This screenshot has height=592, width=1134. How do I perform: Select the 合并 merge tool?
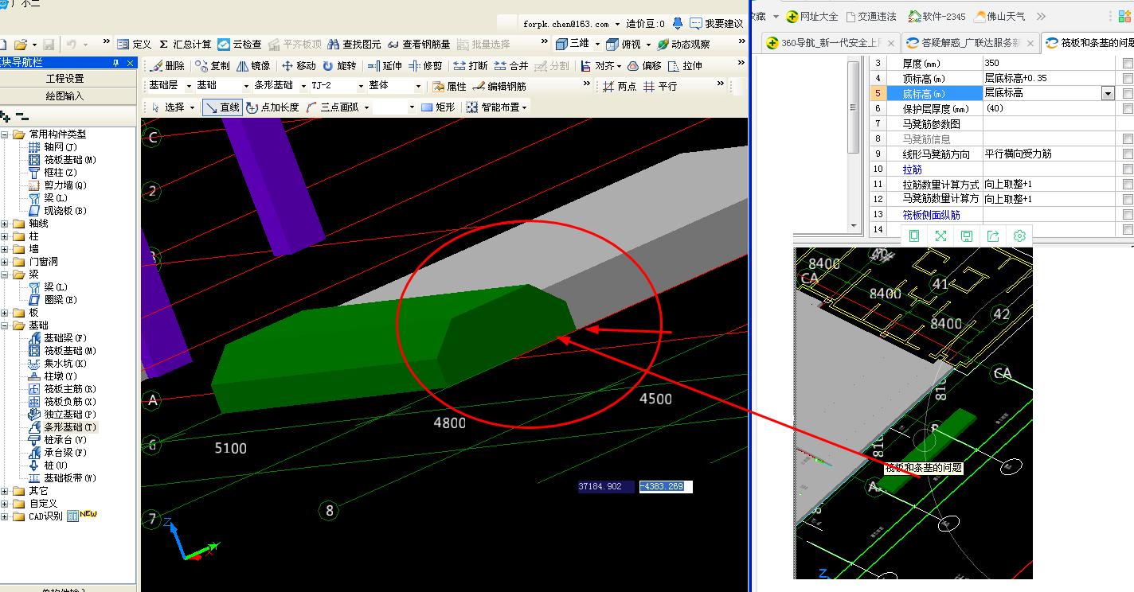click(511, 66)
